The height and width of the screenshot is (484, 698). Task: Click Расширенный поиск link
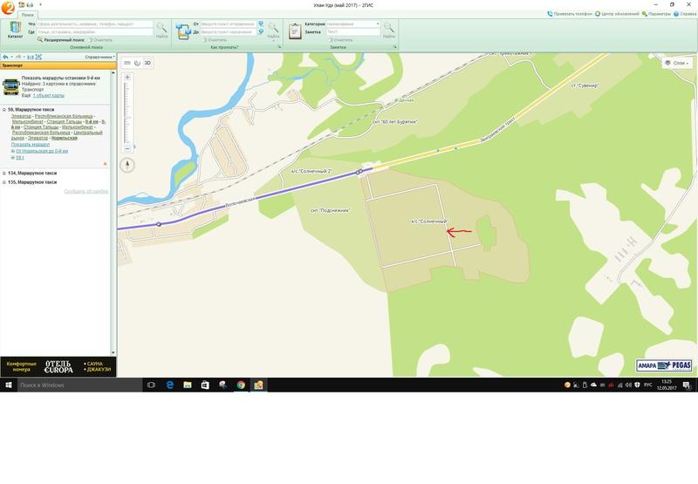61,40
